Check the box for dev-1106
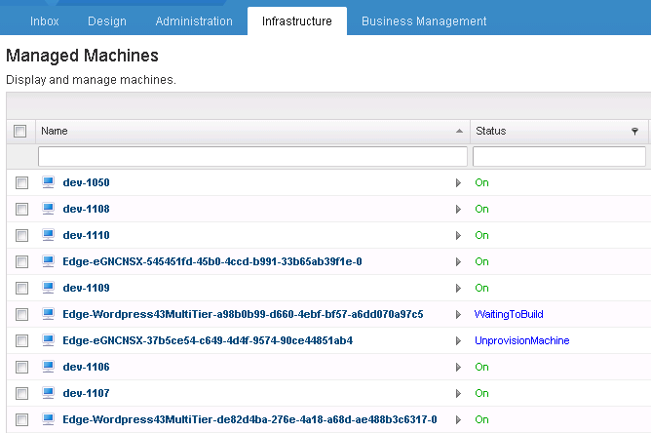 [21, 367]
